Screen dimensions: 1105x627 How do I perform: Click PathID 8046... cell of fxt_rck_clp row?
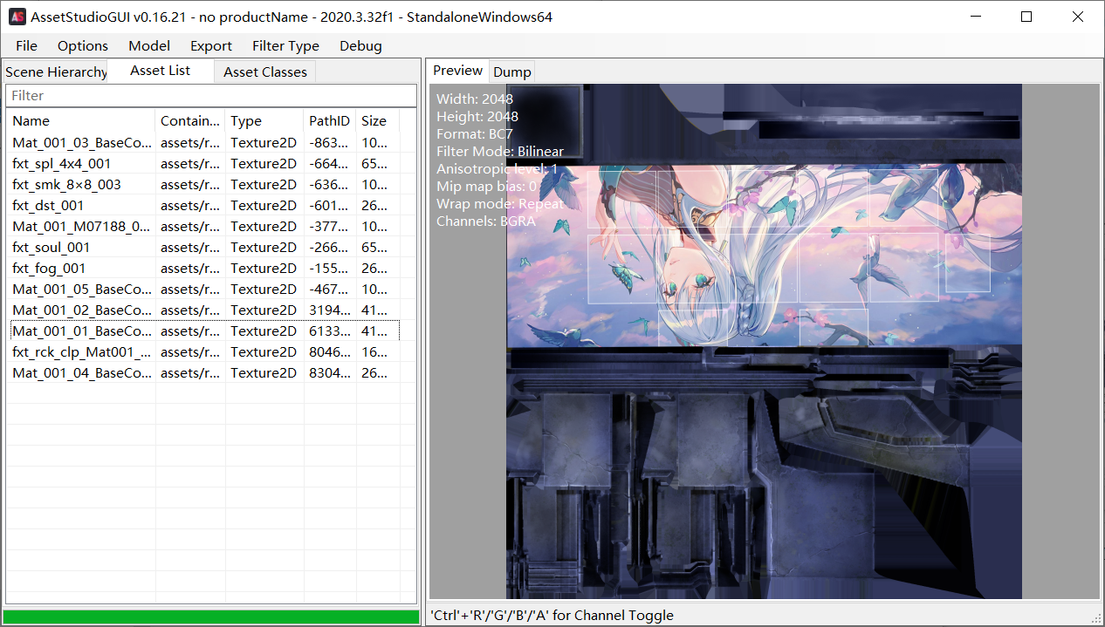330,351
